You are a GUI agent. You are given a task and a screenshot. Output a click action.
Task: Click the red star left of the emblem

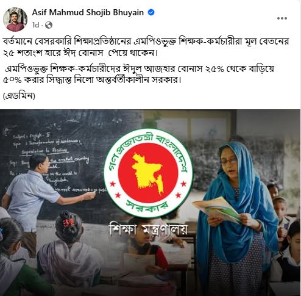coord(113,184)
